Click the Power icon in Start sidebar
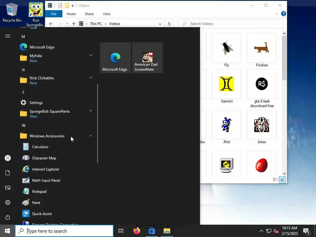The image size is (316, 237). coord(8,217)
